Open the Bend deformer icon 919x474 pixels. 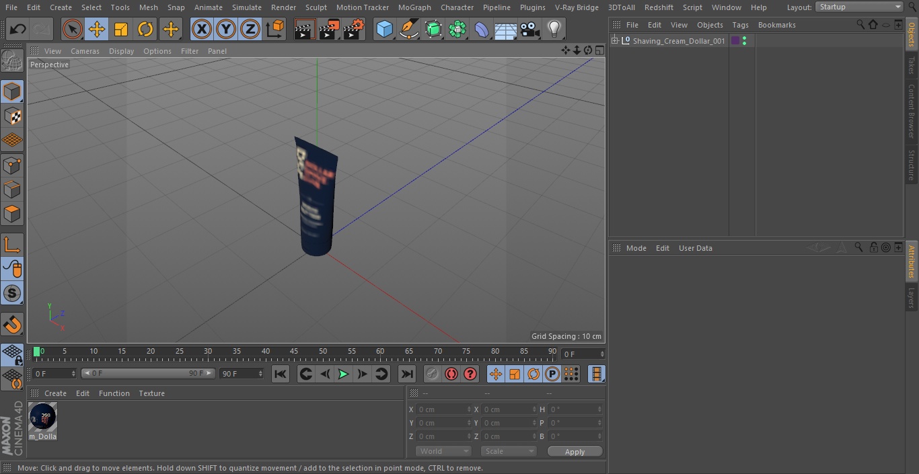(x=482, y=29)
